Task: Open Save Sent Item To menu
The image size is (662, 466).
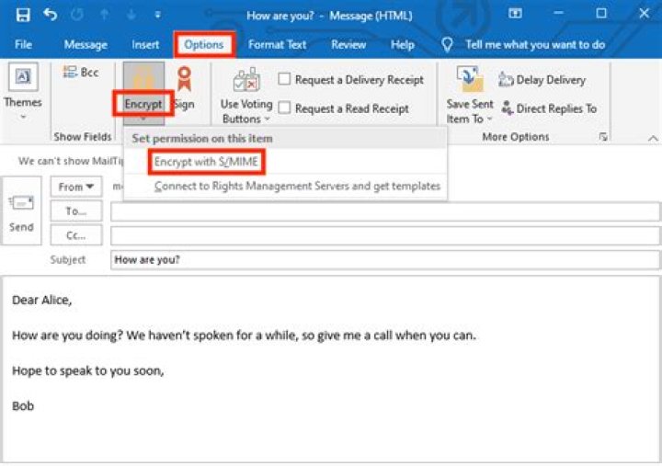Action: (470, 97)
